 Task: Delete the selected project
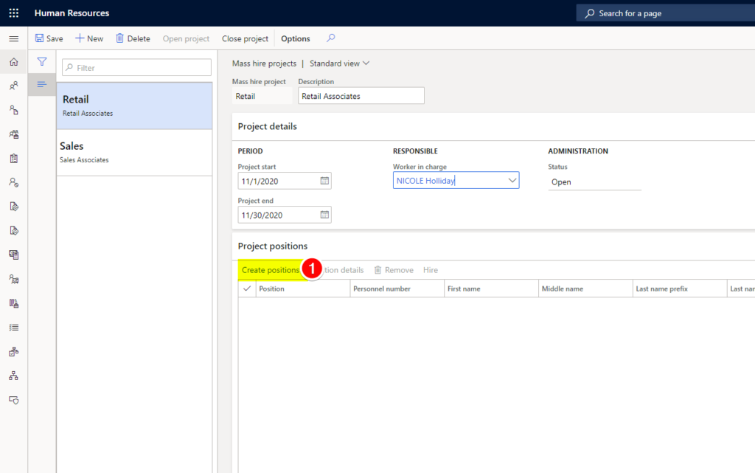[133, 38]
